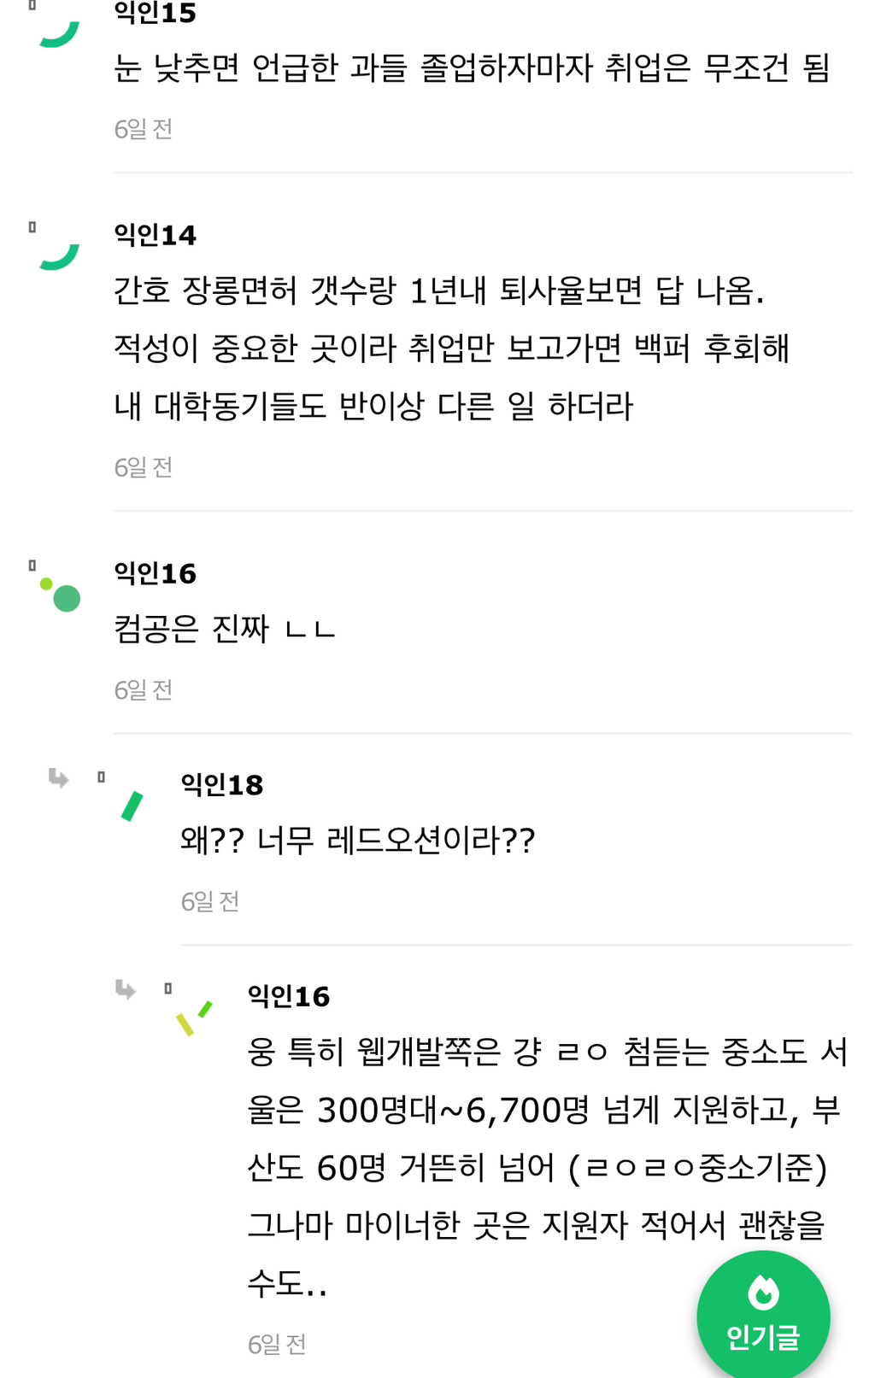The width and height of the screenshot is (875, 1378).
Task: Click the green dots avatar above 컴공은 comment
Action: coord(62,594)
